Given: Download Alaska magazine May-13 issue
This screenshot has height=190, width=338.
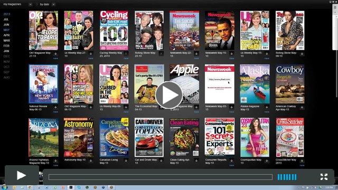Looking at the screenshot, I should point(267,107).
